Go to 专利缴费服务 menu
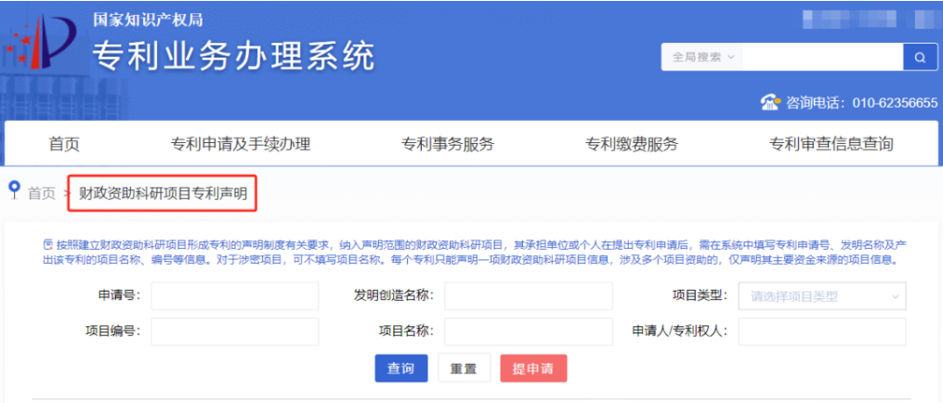The width and height of the screenshot is (943, 403). pos(631,144)
